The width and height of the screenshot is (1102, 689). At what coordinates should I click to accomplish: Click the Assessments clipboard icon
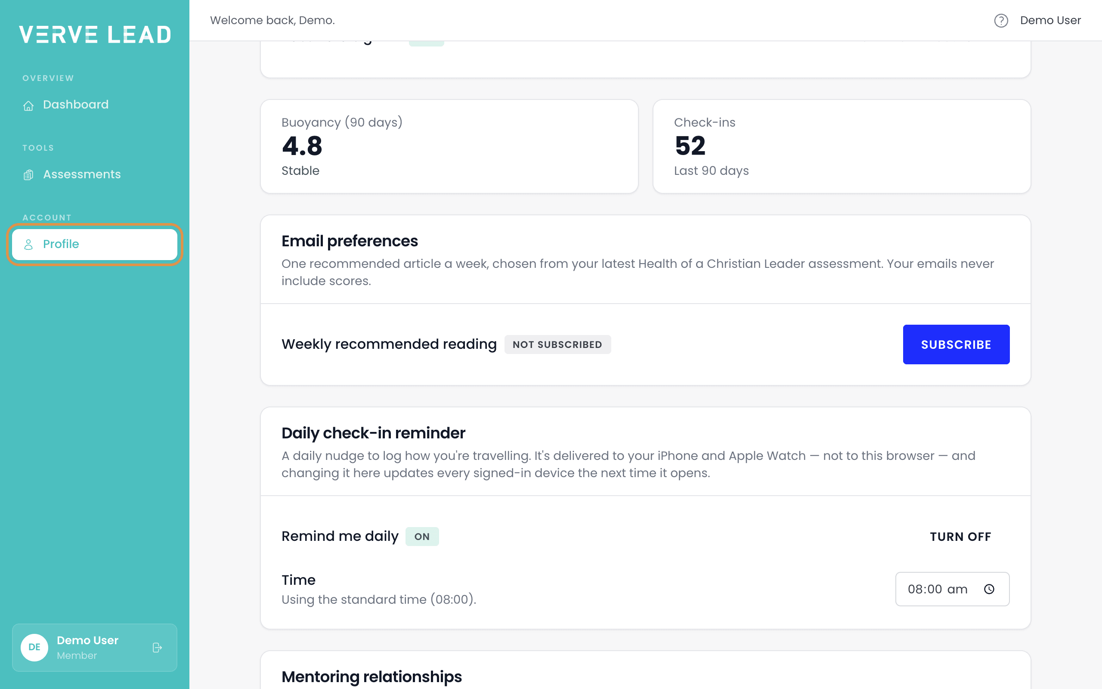pyautogui.click(x=28, y=175)
